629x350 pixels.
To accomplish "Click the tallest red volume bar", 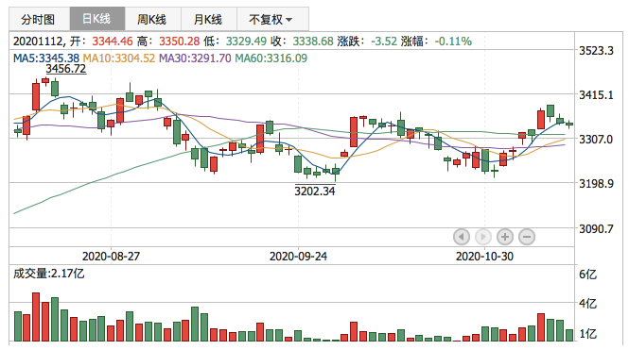I will point(36,317).
